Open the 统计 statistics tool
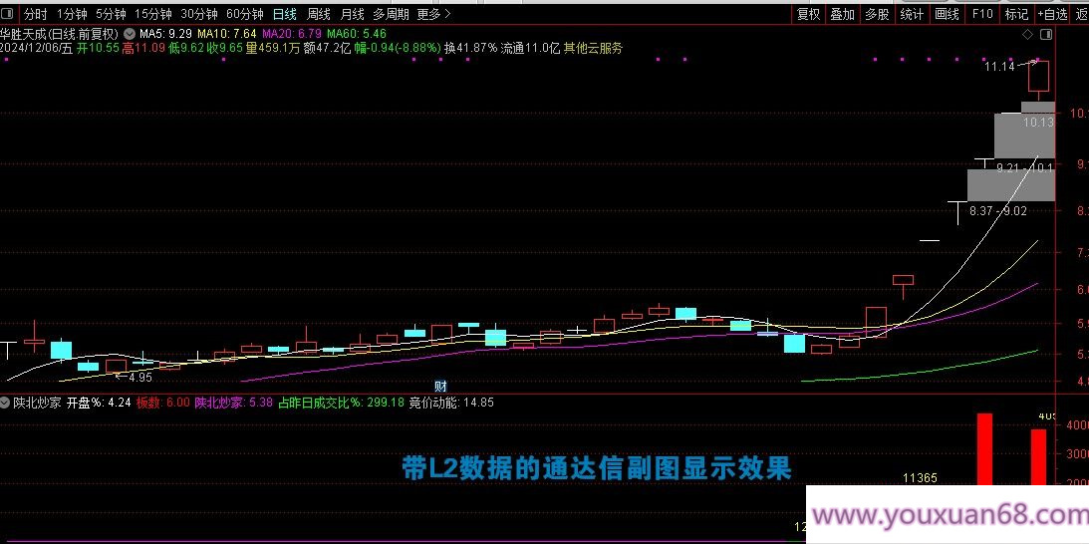The width and height of the screenshot is (1089, 544). pyautogui.click(x=912, y=14)
